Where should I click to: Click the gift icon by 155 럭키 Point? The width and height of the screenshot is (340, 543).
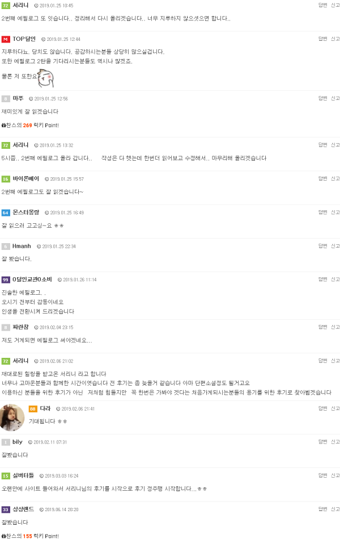3,536
